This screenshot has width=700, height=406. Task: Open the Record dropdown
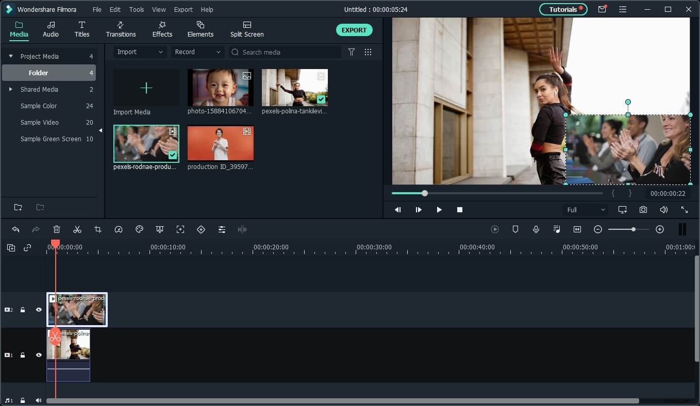[197, 52]
